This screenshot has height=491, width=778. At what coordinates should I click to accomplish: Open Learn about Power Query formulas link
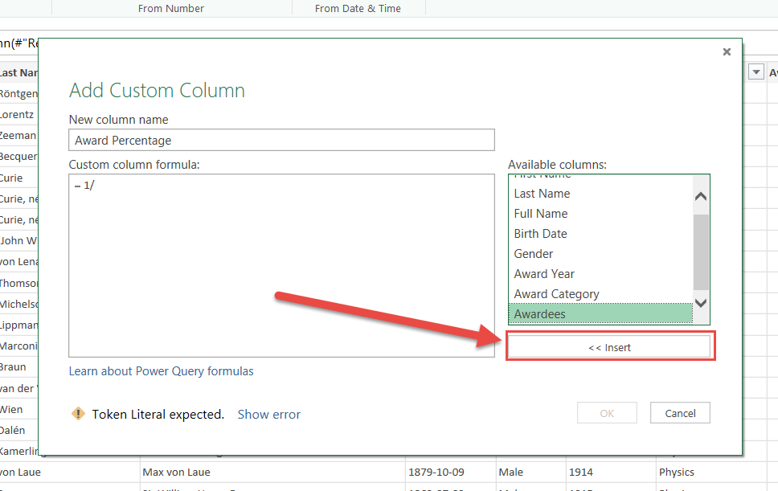tap(161, 371)
